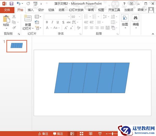Click the New Slide icon
156x136 pixels.
28,18
